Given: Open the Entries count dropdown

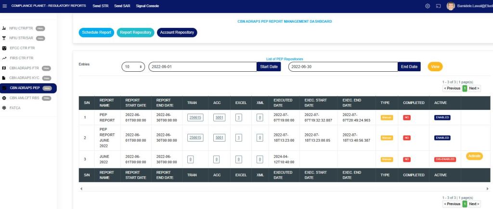Looking at the screenshot, I should tap(133, 67).
